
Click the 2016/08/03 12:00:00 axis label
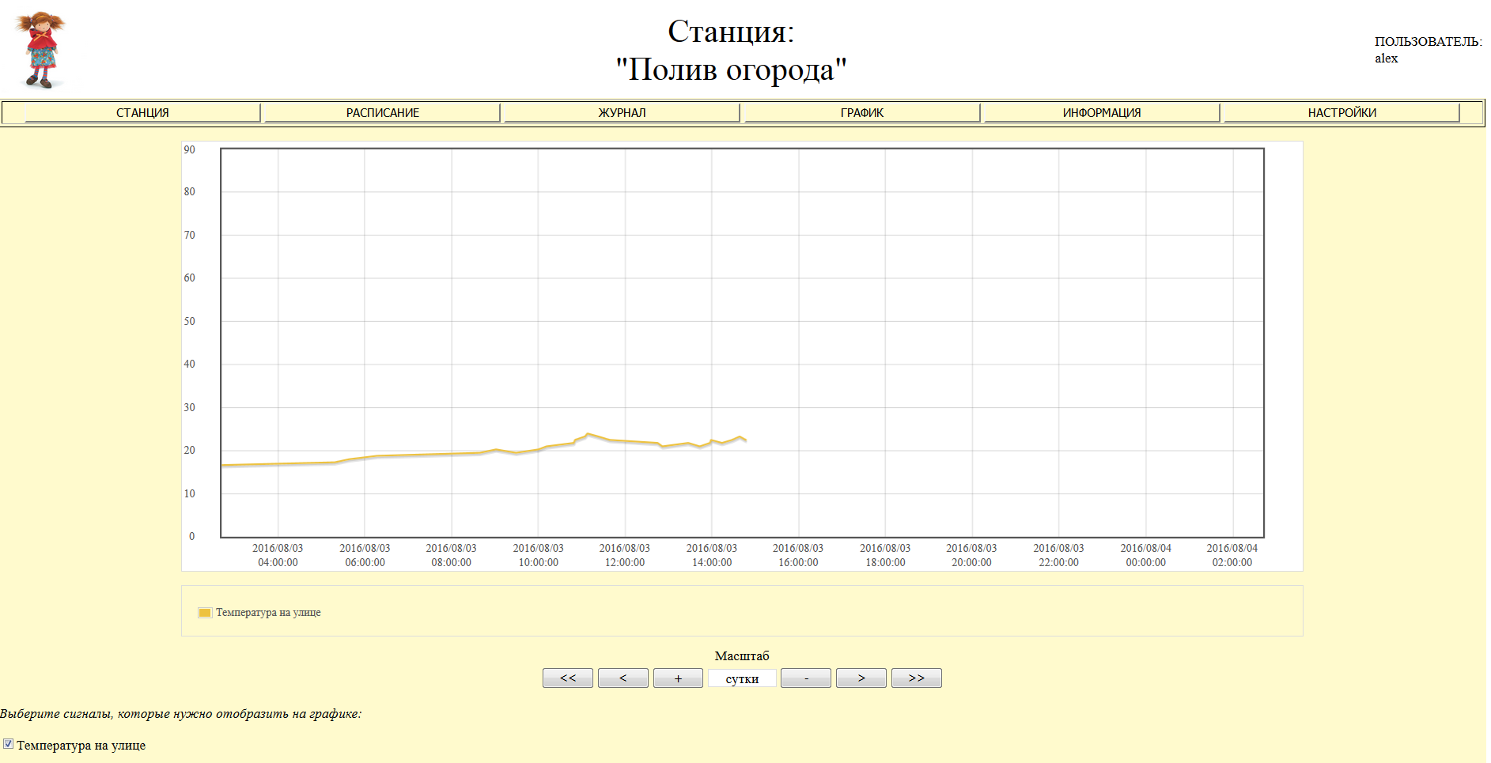(624, 555)
